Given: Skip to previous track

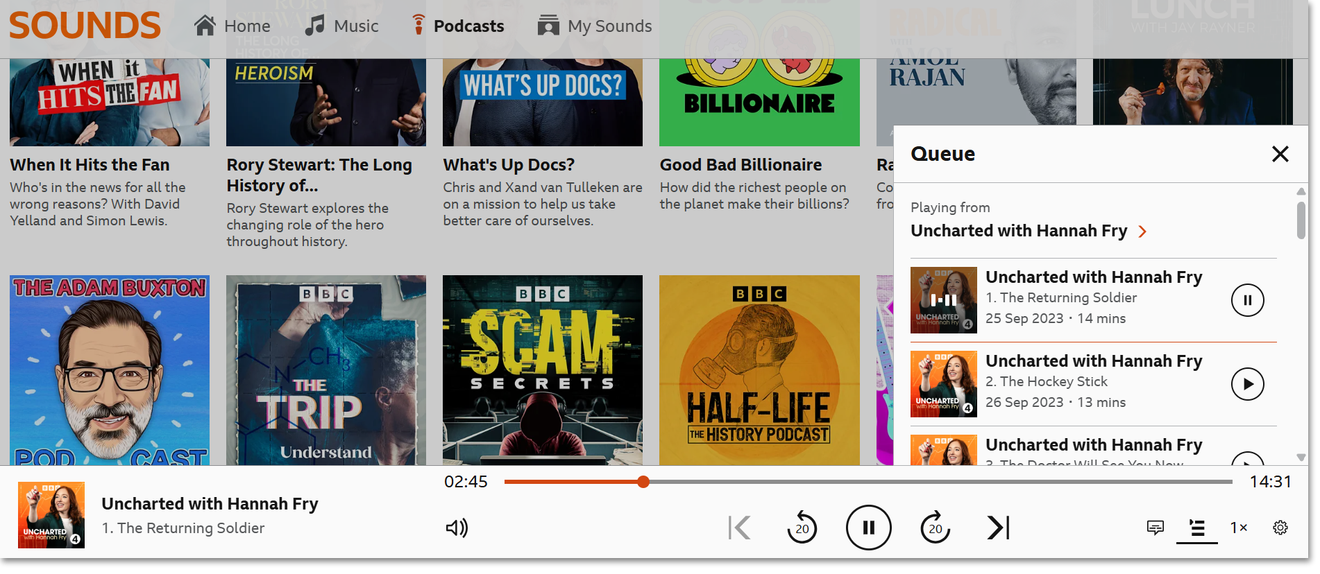Looking at the screenshot, I should tap(740, 528).
